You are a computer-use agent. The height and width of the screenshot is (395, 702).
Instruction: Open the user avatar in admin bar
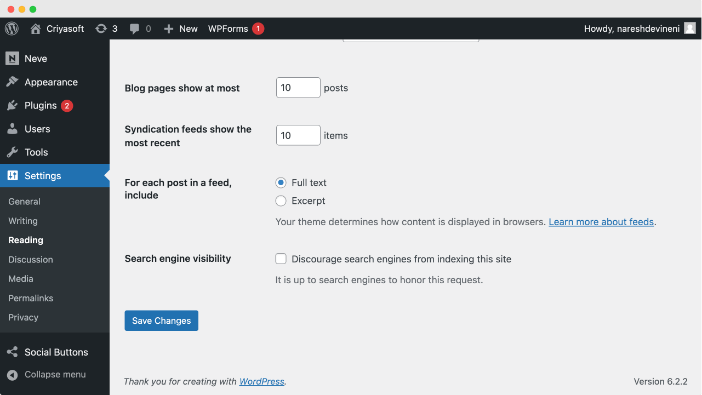tap(690, 28)
